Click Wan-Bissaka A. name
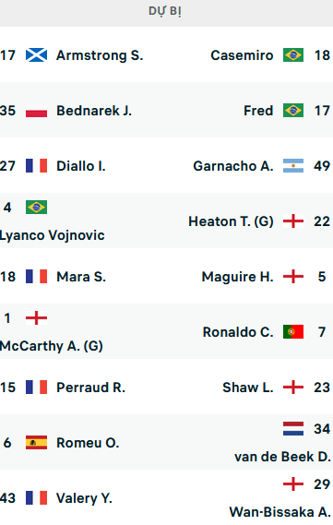333x525 pixels. click(x=280, y=512)
